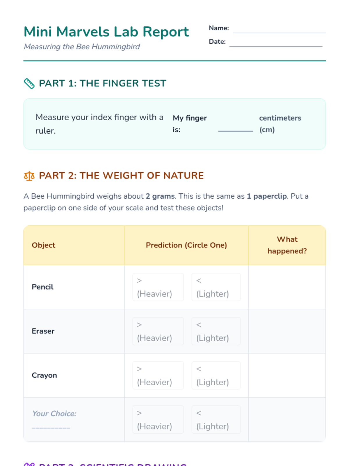Screen dimensions: 349x466
Task: Click the What happened cell for Pencil
Action: tap(287, 287)
